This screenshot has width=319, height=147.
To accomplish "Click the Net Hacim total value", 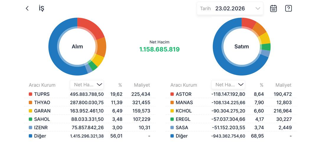I will 159,49.
